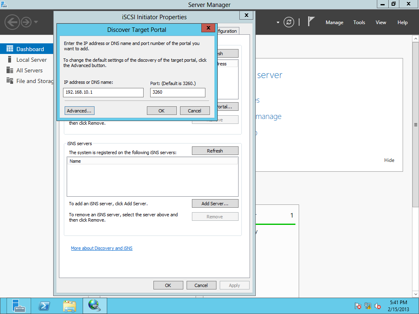Select File and Storage Services in the sidebar
The width and height of the screenshot is (419, 314).
tap(29, 81)
